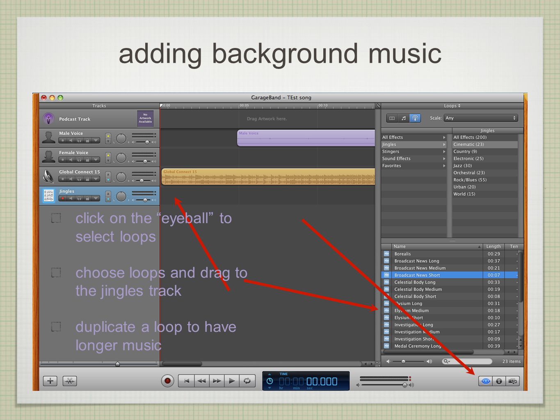Click the Global Connect 15 speaker icon
Image resolution: width=560 pixels, height=420 pixels.
(48, 176)
